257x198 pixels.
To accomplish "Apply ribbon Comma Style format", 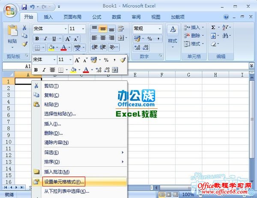I will (x=158, y=39).
